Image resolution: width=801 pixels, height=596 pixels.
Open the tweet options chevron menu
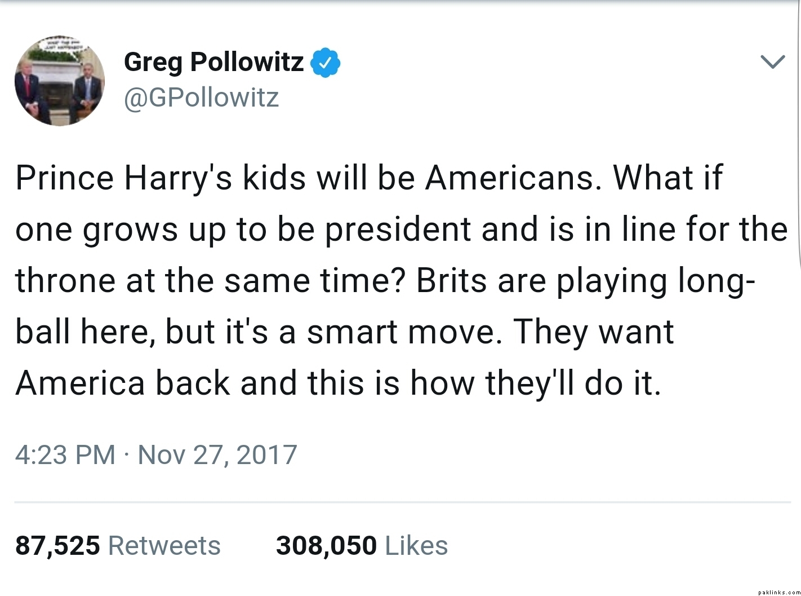(772, 62)
